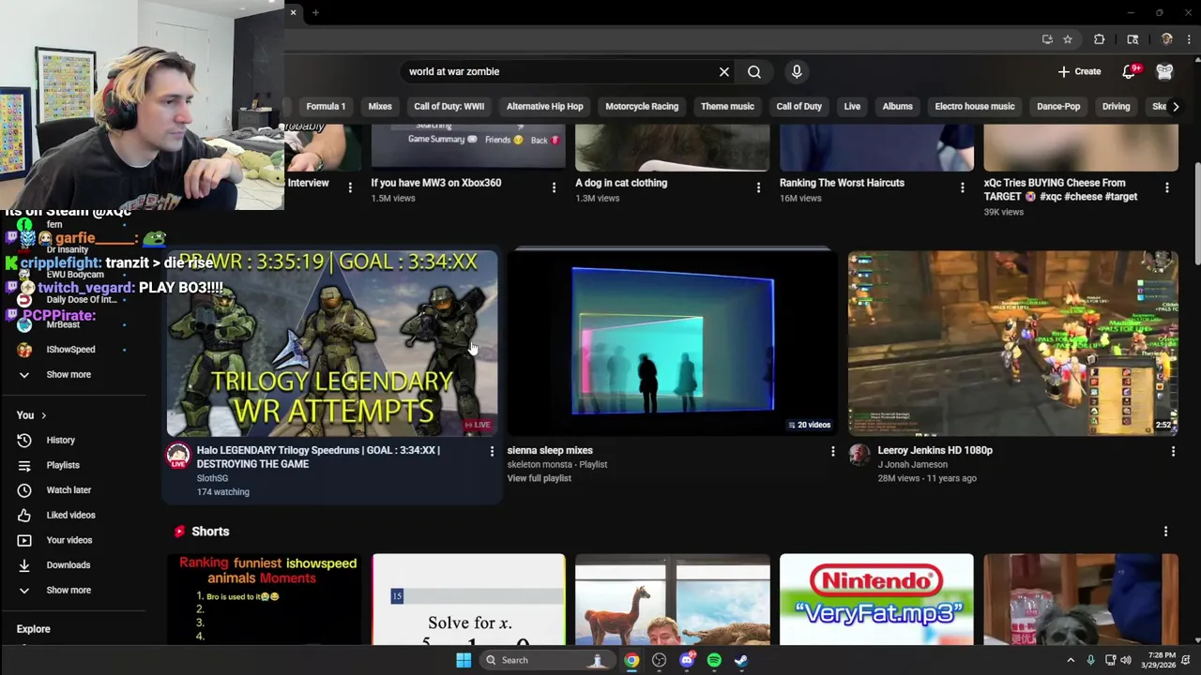1201x675 pixels.
Task: Click inside the YouTube search field
Action: point(558,72)
